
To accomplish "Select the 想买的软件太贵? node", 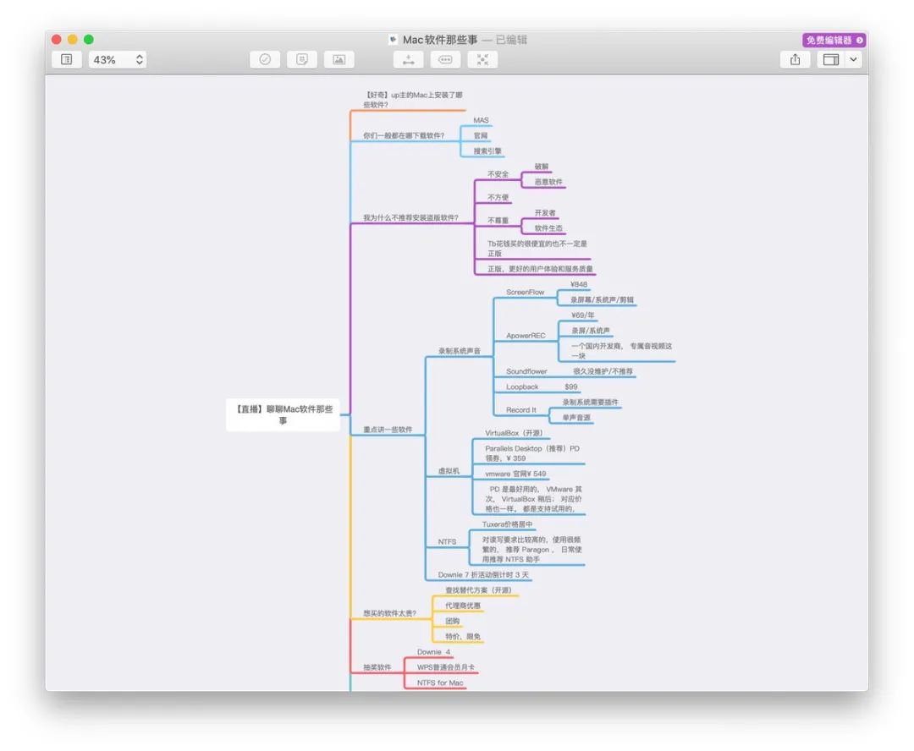I will point(389,613).
